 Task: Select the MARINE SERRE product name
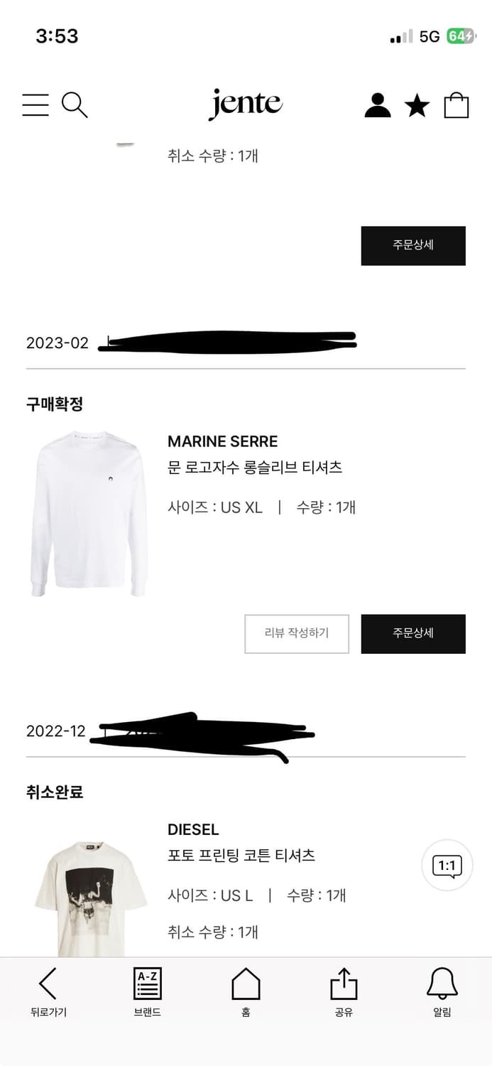223,441
